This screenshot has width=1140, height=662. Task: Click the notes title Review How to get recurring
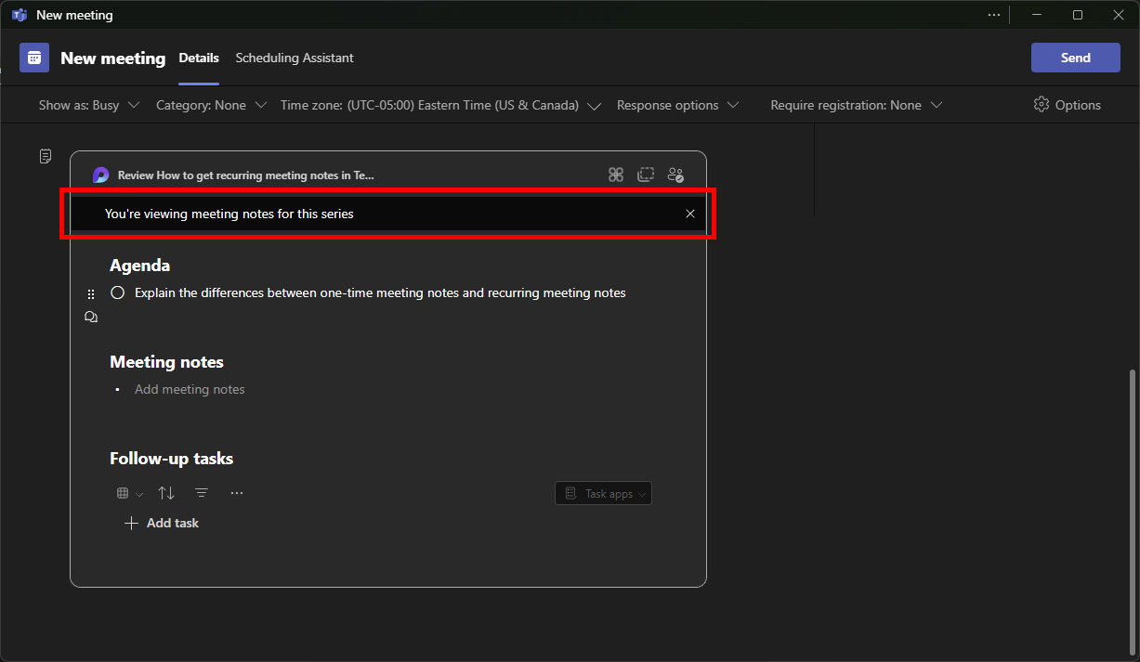pos(246,175)
